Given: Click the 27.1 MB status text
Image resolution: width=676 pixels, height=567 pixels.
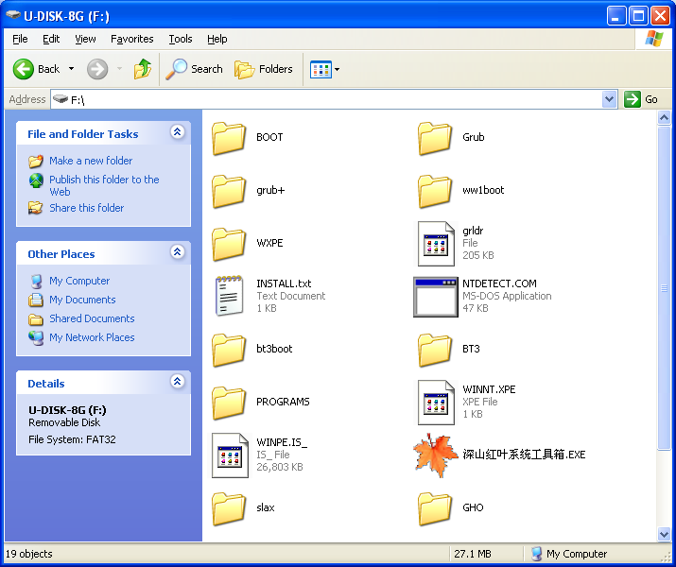Looking at the screenshot, I should coord(473,554).
